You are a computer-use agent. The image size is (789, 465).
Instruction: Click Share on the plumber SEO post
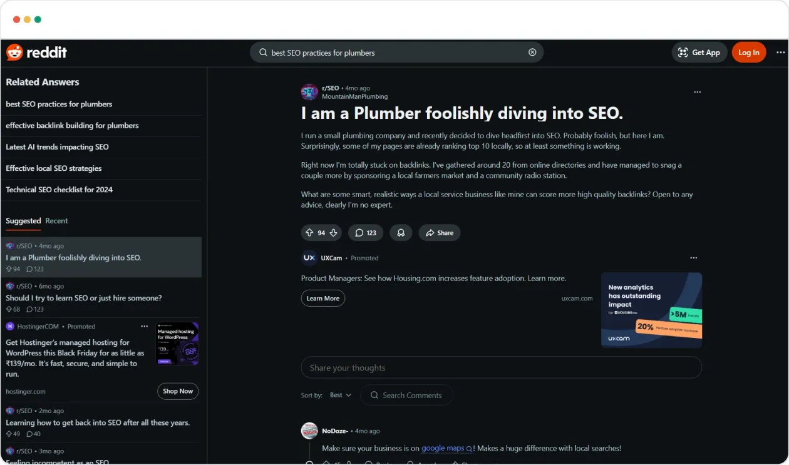point(439,232)
